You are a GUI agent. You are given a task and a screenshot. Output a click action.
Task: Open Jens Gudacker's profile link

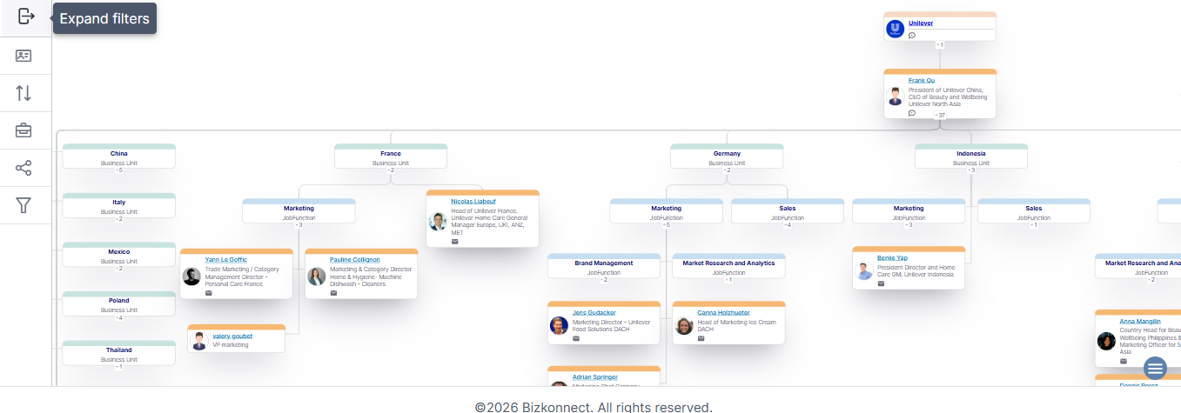click(594, 312)
